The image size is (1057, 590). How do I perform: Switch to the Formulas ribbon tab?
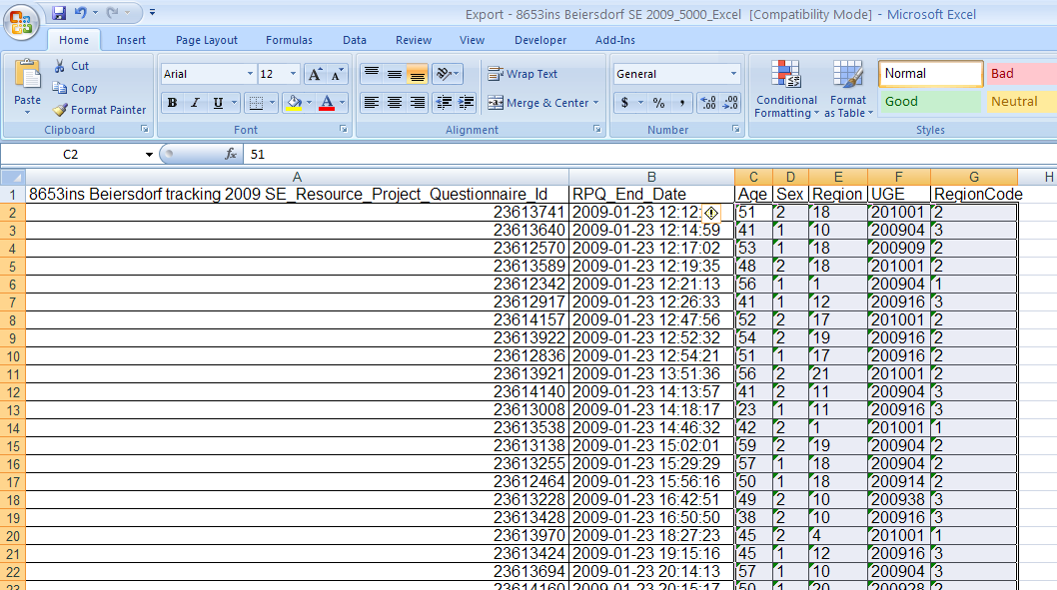click(289, 40)
